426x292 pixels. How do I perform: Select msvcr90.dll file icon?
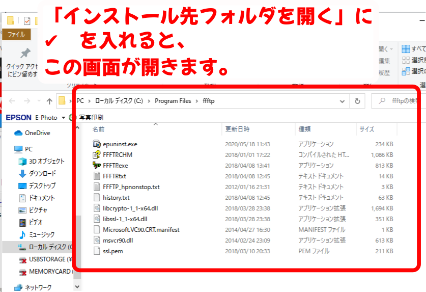(x=97, y=241)
